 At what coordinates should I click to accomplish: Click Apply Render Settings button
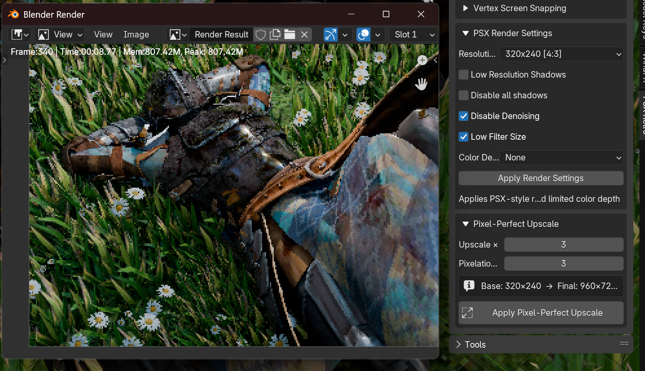pos(541,178)
